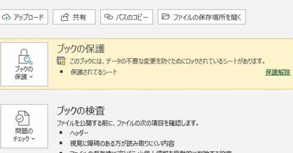This screenshot has width=293, height=153.
Task: Click the cloud upload icon
Action: tap(6, 17)
